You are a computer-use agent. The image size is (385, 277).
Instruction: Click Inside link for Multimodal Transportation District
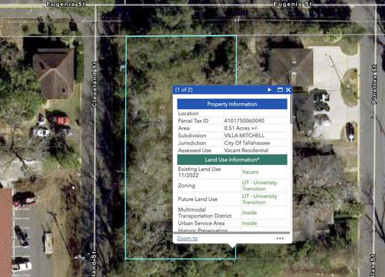point(250,213)
